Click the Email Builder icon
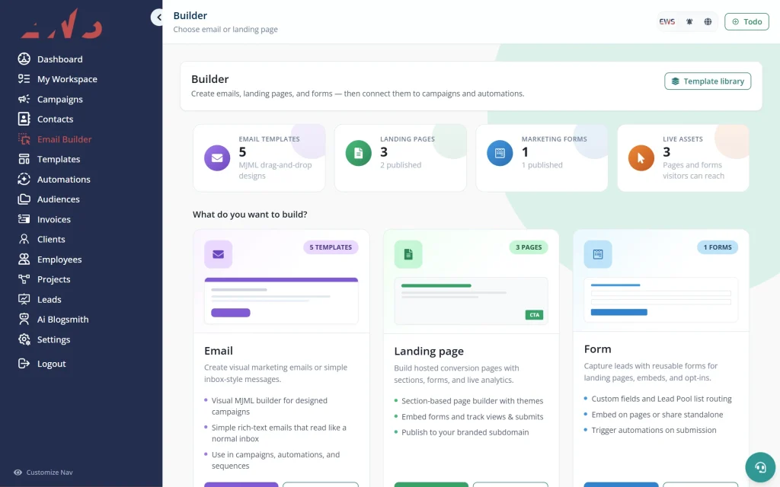The width and height of the screenshot is (780, 487). coord(24,139)
